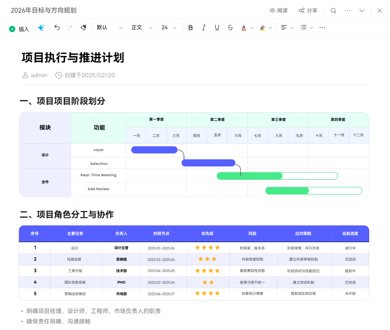Click the 插入 insert button
390x330 pixels.
(x=19, y=29)
